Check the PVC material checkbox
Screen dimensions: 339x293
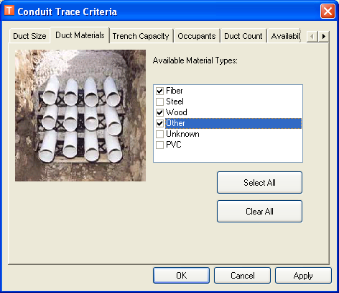pos(159,145)
